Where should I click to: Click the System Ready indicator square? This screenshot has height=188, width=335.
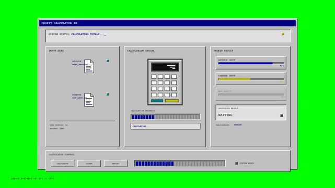click(237, 163)
